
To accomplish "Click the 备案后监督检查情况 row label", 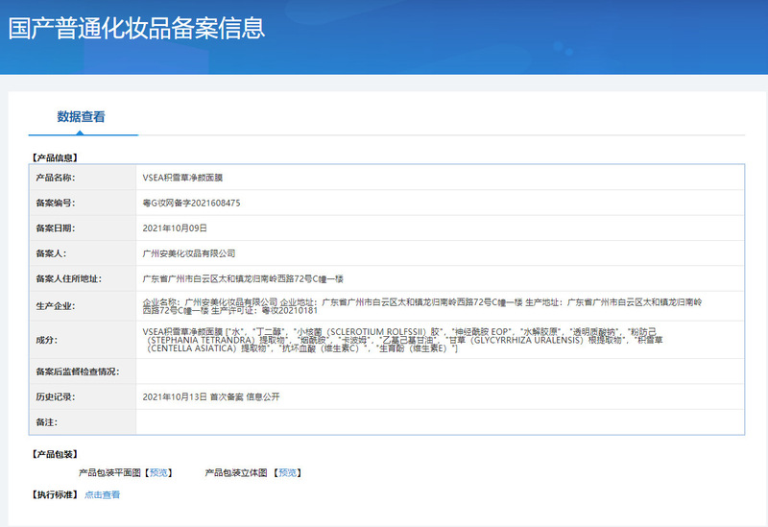I will [76, 371].
